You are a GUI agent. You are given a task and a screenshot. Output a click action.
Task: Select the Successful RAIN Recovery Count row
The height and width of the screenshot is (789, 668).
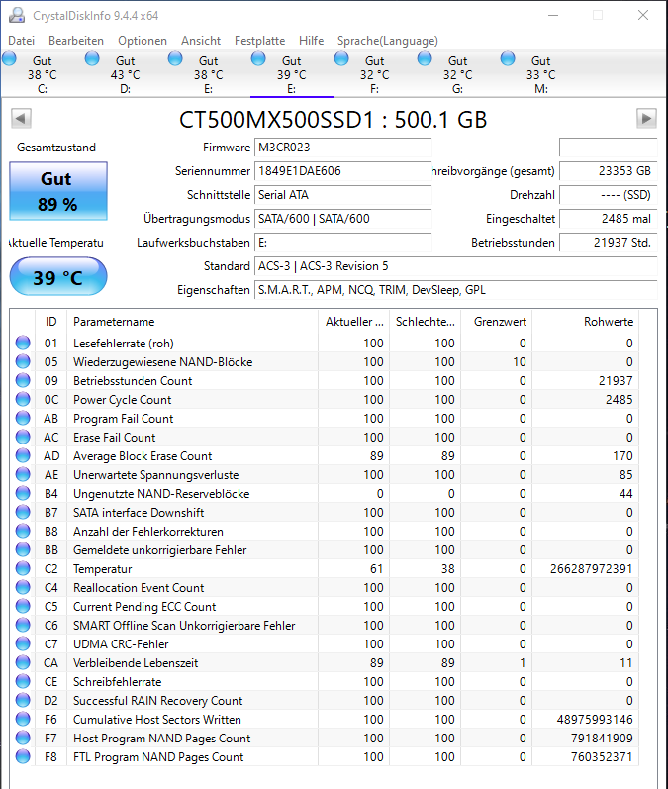(325, 701)
